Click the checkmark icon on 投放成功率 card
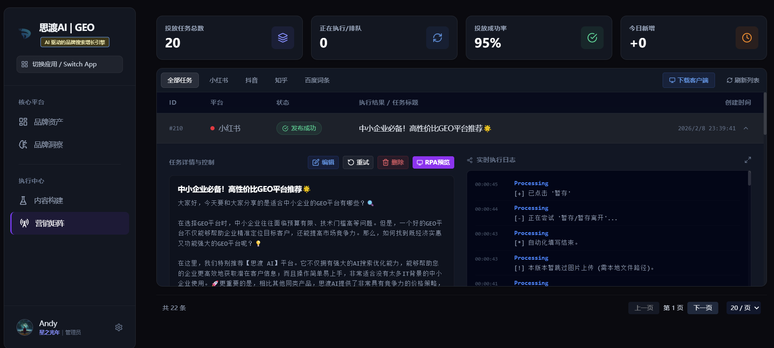 (x=592, y=38)
